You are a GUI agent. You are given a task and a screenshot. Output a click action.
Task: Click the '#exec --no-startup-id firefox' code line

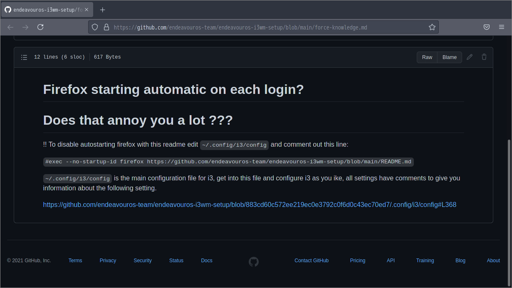coord(228,162)
